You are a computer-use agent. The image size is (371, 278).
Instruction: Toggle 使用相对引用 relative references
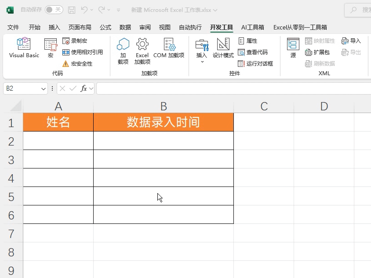click(x=83, y=52)
